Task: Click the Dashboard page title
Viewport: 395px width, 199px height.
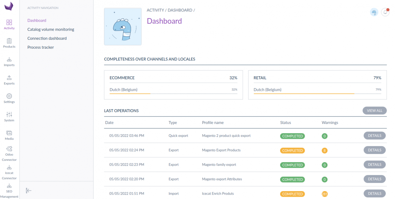Action: [164, 21]
